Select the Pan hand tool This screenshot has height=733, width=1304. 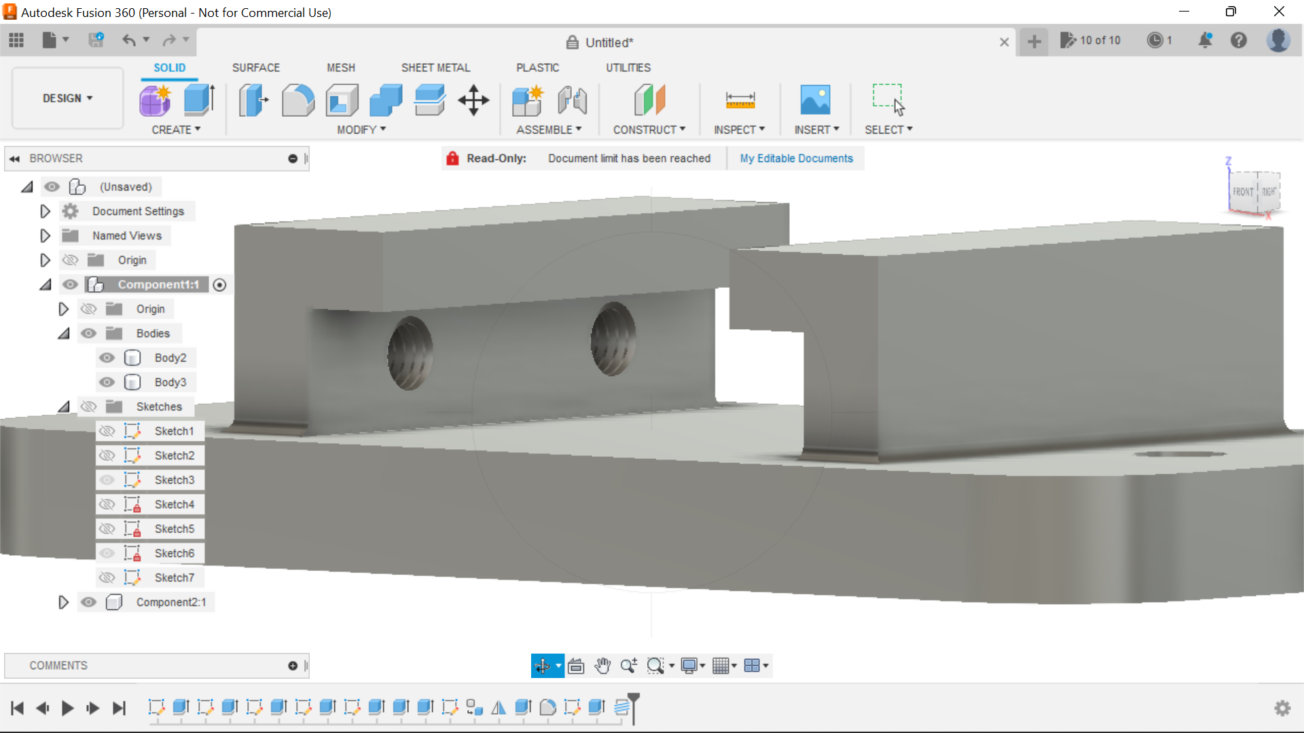[x=602, y=666]
